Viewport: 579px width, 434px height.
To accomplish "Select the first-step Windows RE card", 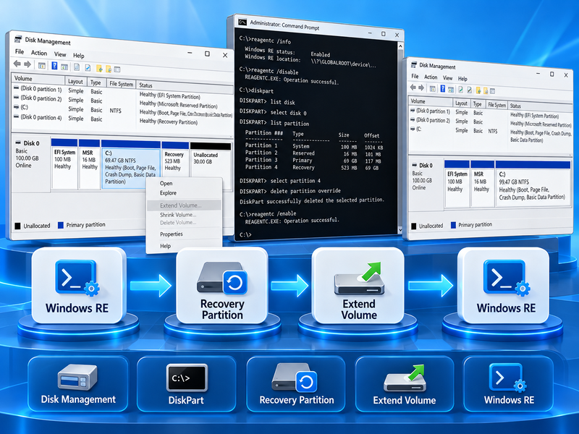I will click(77, 285).
